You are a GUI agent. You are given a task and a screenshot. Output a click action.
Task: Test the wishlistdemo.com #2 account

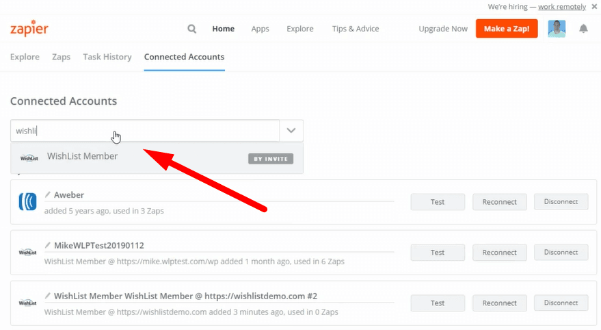point(438,303)
